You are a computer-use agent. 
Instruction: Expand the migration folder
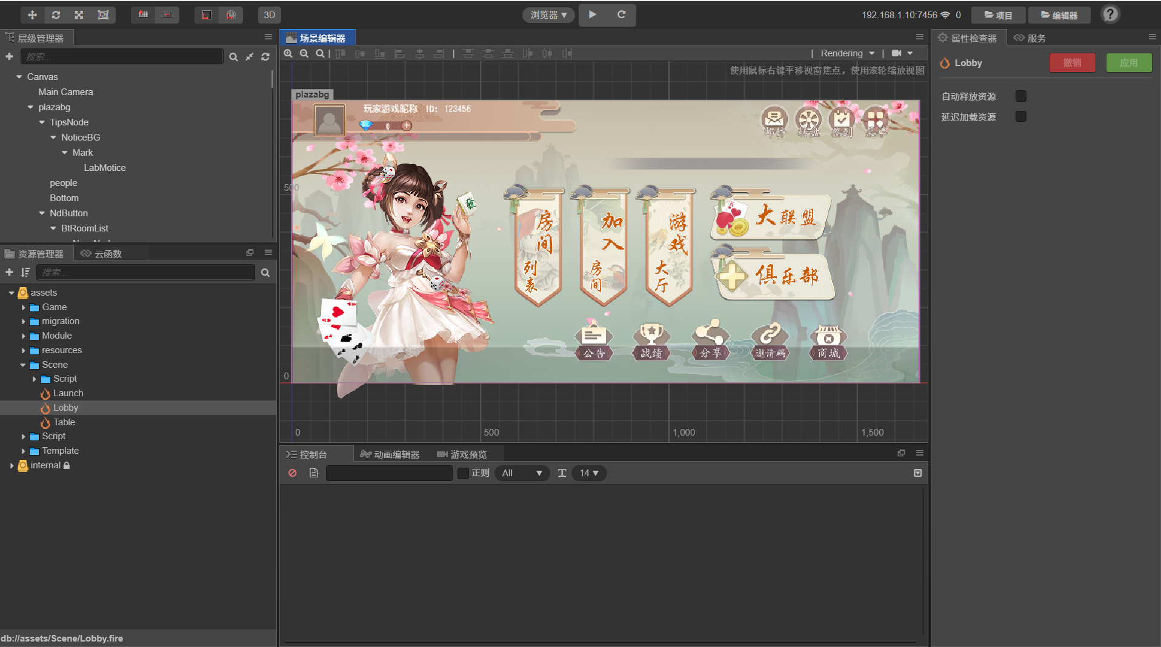[x=24, y=321]
